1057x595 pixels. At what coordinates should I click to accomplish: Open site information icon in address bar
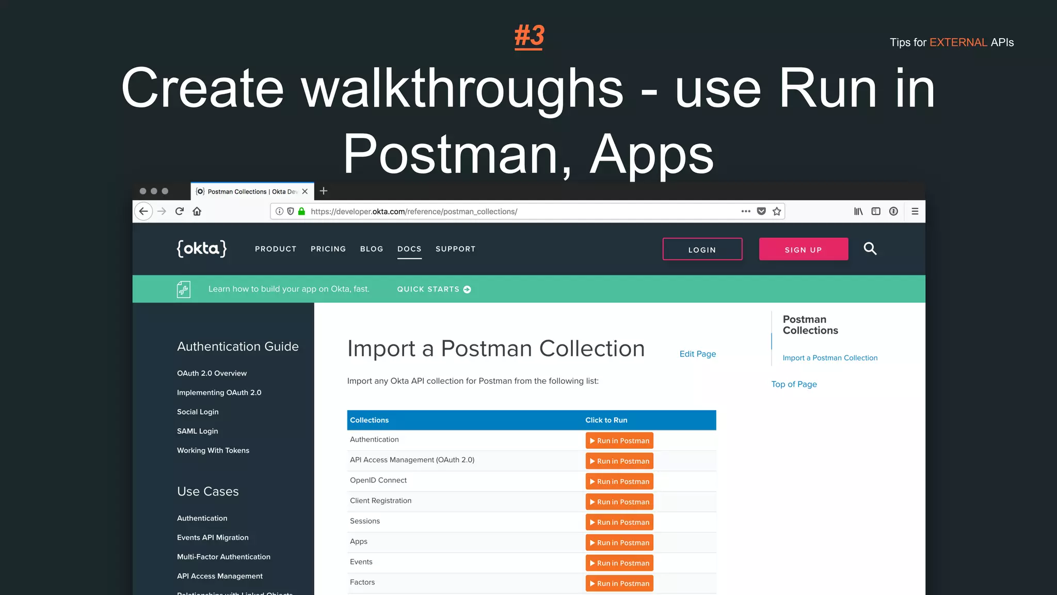click(x=279, y=211)
